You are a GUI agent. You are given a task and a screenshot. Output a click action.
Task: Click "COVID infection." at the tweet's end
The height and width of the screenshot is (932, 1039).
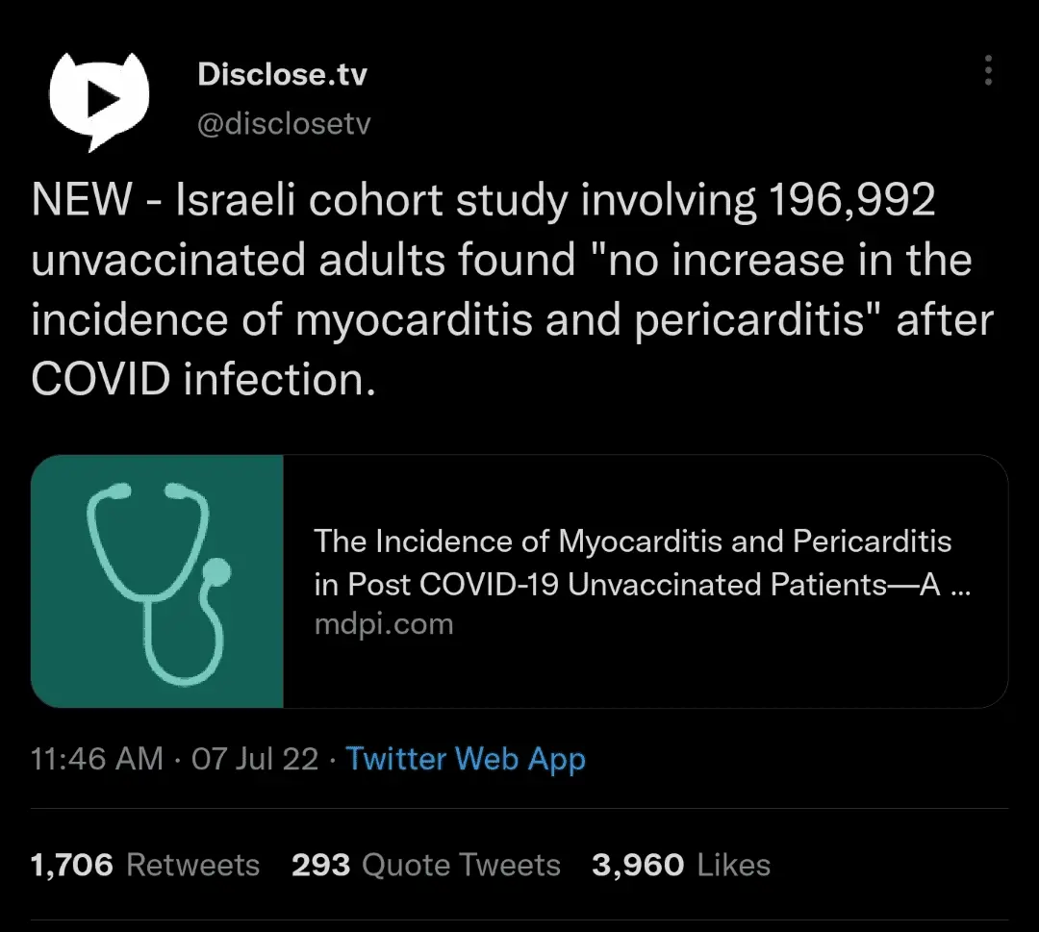[202, 381]
